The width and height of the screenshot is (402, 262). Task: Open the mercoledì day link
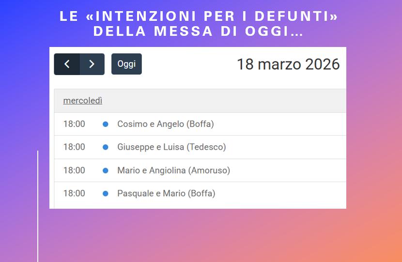(83, 101)
